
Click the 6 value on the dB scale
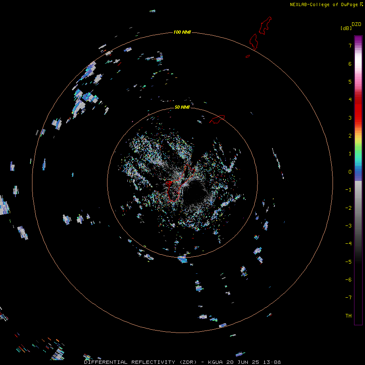pos(350,64)
